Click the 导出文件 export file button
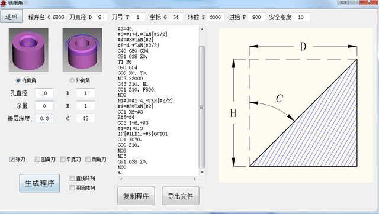The width and height of the screenshot is (379, 214). tap(181, 196)
